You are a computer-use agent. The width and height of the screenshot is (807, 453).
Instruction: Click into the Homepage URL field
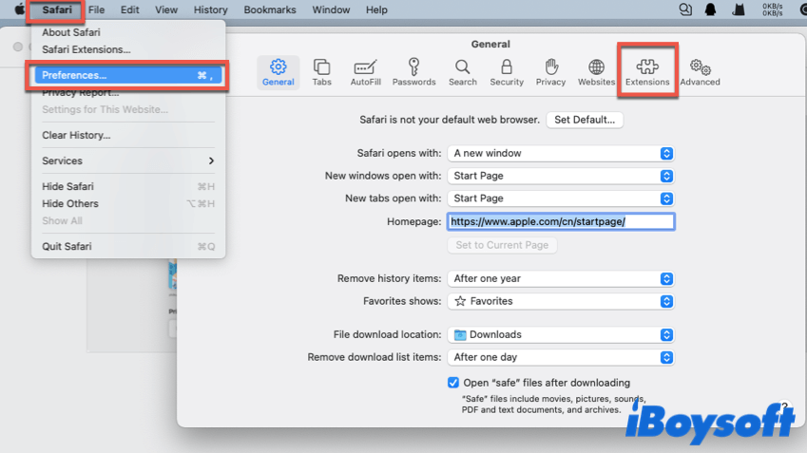[x=561, y=221]
